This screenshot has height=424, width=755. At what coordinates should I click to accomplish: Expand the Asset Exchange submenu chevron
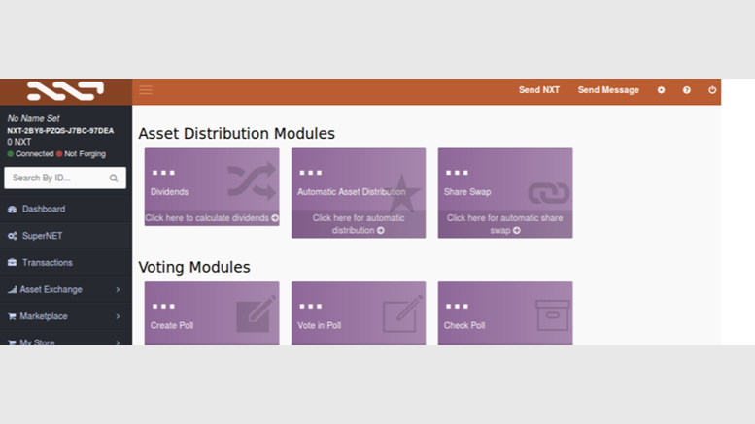point(118,289)
